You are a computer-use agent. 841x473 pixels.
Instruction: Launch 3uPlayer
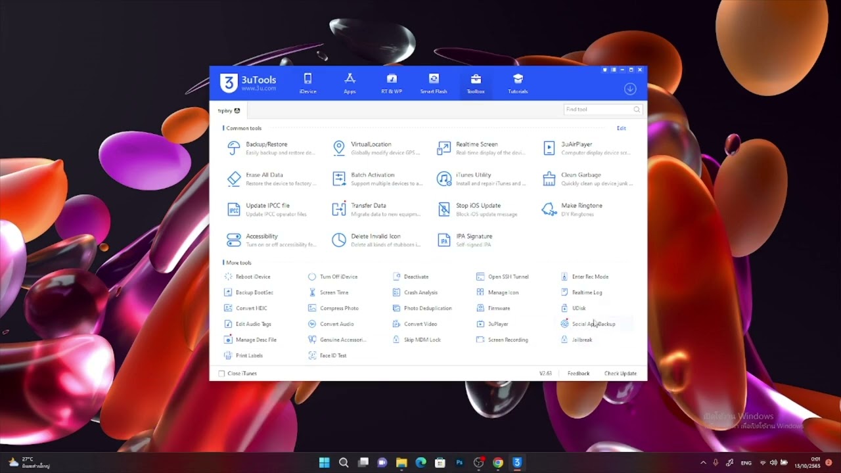[x=493, y=324]
